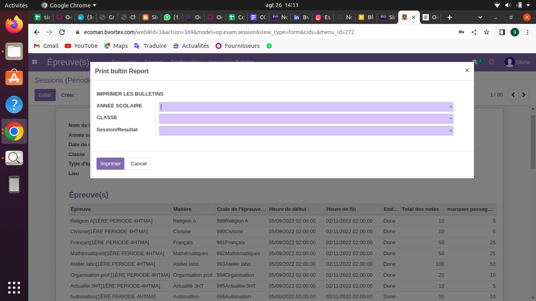Viewport: 536px width, 301px height.
Task: Open Activités overview
Action: click(x=16, y=5)
